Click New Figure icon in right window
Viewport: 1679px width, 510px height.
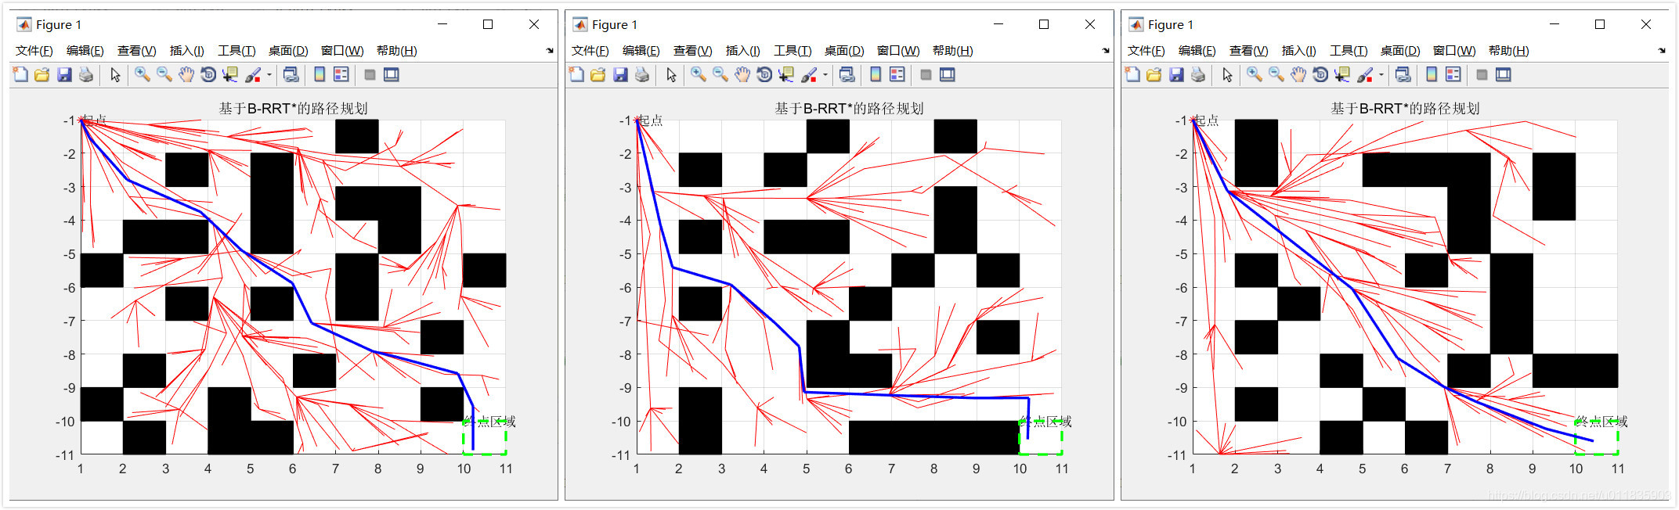[1132, 74]
